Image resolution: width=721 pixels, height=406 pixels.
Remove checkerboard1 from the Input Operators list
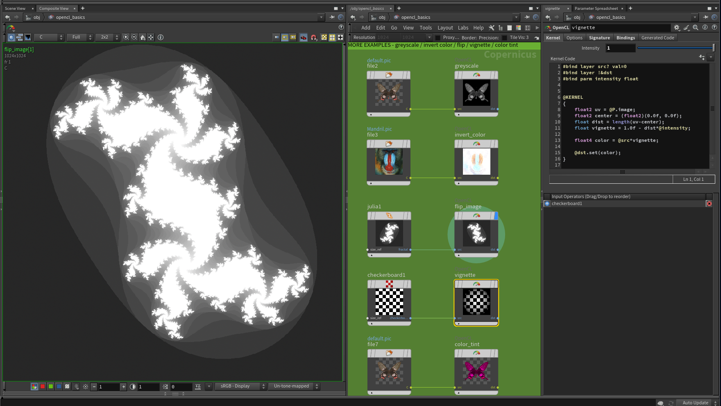[x=710, y=203]
